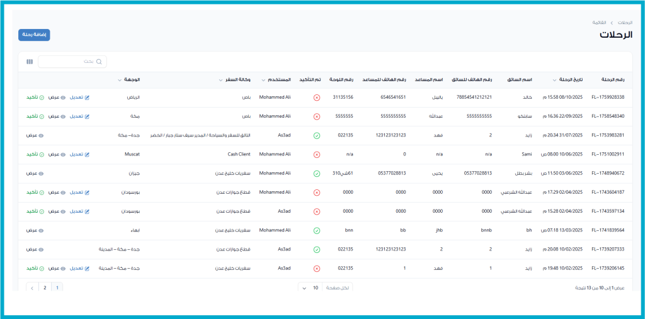Open the trip link FL-1758548340
Image resolution: width=645 pixels, height=319 pixels.
(x=607, y=116)
